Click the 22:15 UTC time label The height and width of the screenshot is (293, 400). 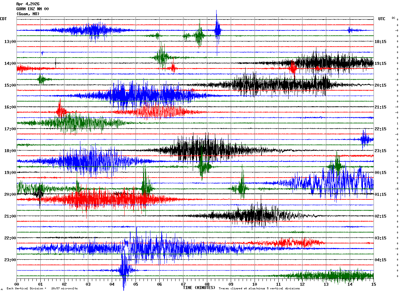click(380, 129)
